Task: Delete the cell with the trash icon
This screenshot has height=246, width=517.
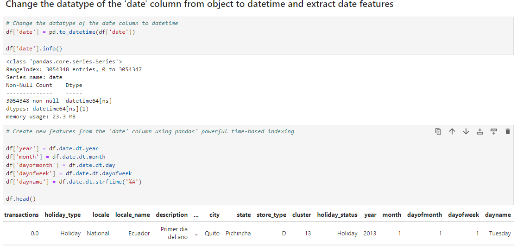Action: [507, 131]
